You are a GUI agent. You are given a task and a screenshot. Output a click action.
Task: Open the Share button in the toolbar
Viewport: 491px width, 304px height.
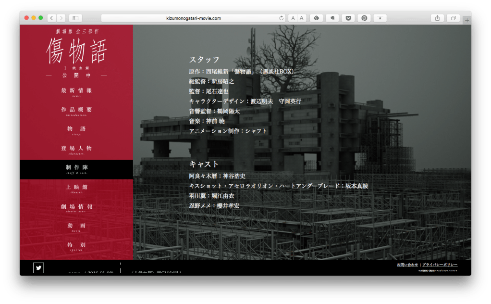437,18
